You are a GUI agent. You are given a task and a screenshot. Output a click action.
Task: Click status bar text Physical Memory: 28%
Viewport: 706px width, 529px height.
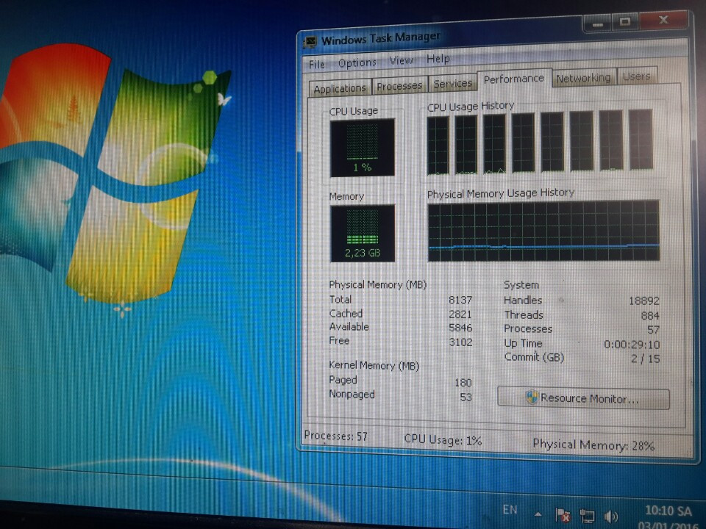coord(593,445)
